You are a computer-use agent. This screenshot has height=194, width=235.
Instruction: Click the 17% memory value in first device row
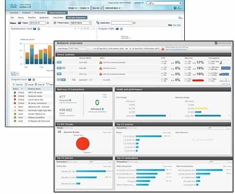(200, 62)
